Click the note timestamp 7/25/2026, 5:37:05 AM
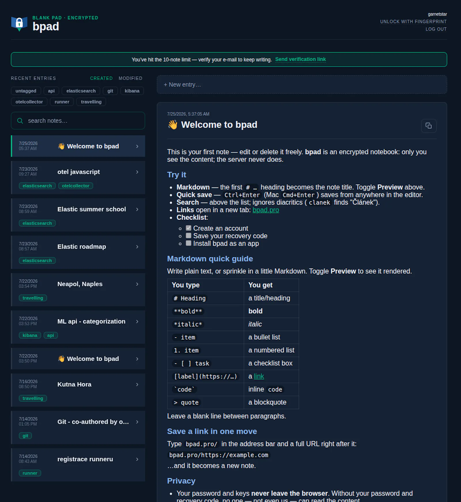Screen dimensions: 461x502 tap(188, 114)
